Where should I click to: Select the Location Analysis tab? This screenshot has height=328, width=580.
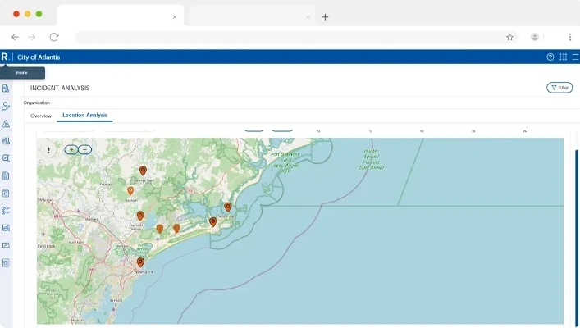click(85, 115)
